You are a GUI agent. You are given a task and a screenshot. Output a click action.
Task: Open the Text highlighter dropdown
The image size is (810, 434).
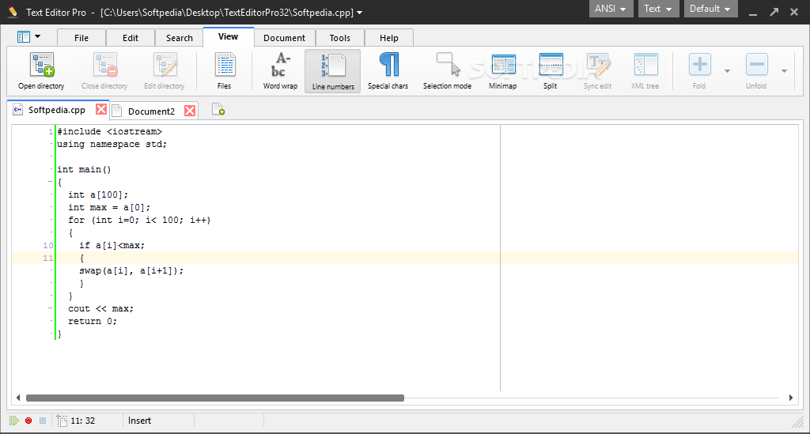coord(658,9)
